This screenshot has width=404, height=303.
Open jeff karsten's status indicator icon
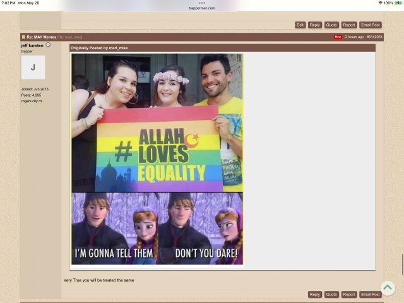(48, 45)
